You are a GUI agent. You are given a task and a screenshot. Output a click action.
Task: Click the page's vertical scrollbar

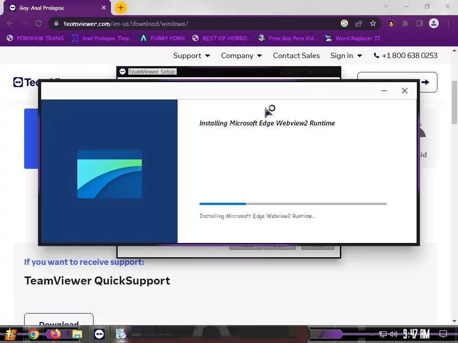[x=454, y=102]
